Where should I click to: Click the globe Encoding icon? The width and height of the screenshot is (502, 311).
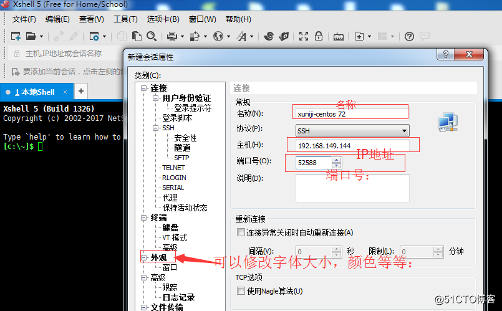point(218,37)
